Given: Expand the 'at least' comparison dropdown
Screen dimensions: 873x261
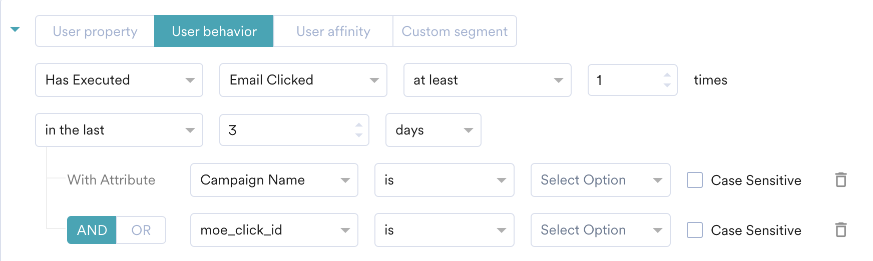Looking at the screenshot, I should click(488, 80).
